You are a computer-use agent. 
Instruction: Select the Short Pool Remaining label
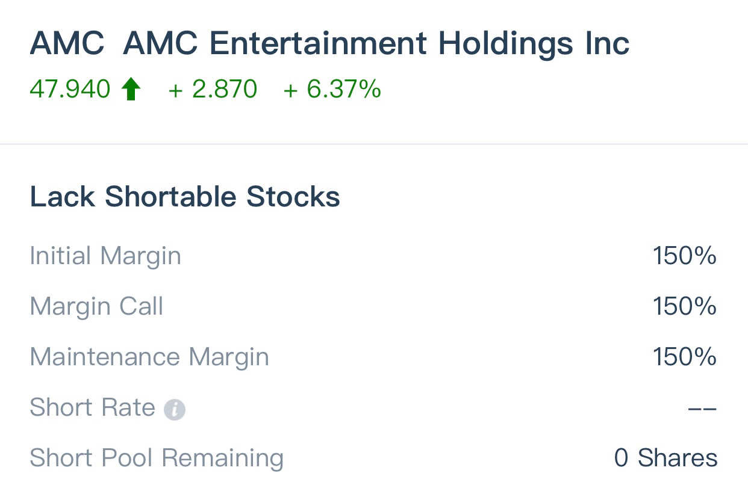click(x=157, y=458)
